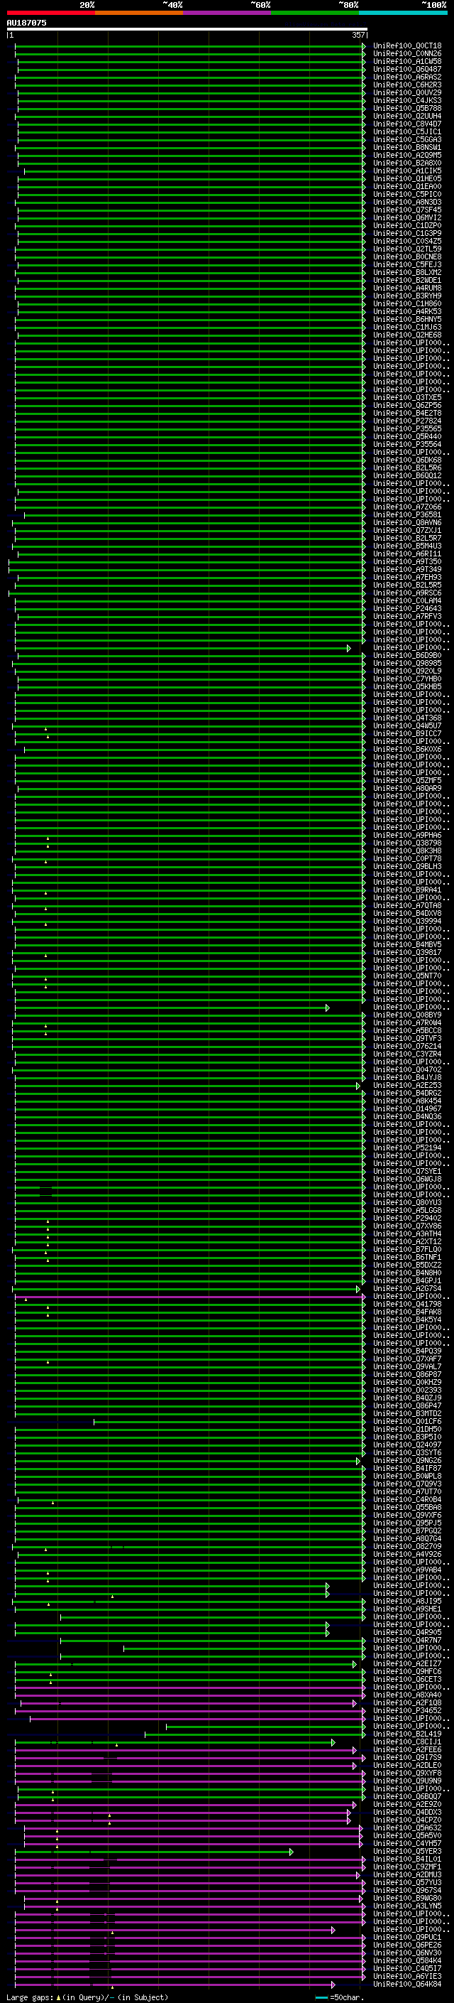Click the cyan ~100% identity legend segment
The width and height of the screenshot is (454, 2003).
pos(404,13)
